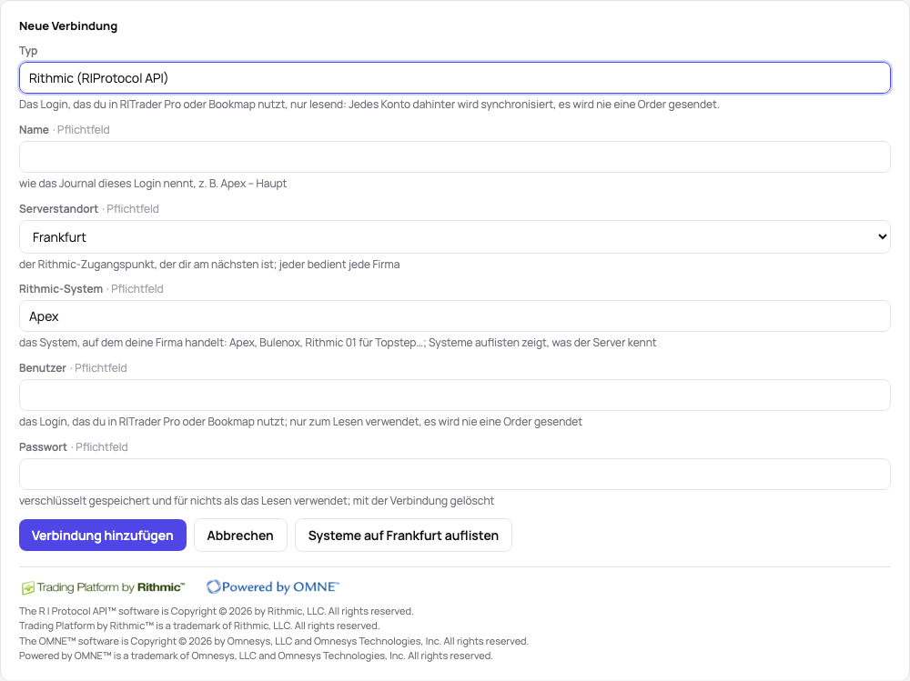Image resolution: width=910 pixels, height=681 pixels.
Task: Click hint text below Benutzer about Bookmap login
Action: (300, 422)
